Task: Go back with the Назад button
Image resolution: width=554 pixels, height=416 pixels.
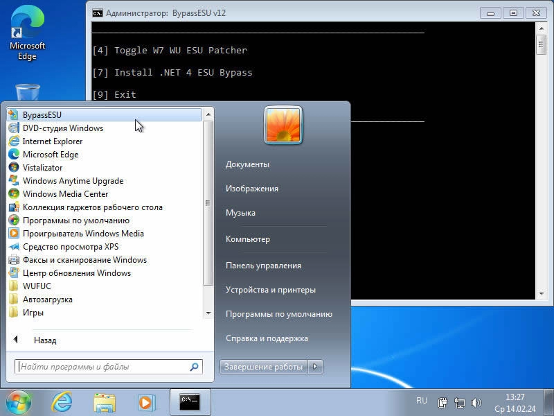Action: 44,340
